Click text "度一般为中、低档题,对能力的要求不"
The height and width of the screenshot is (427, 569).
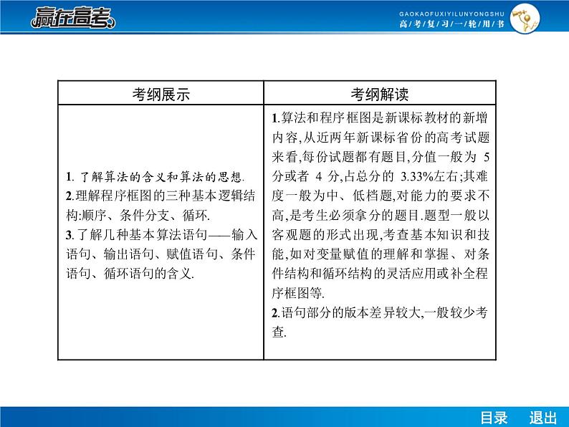[x=381, y=196]
